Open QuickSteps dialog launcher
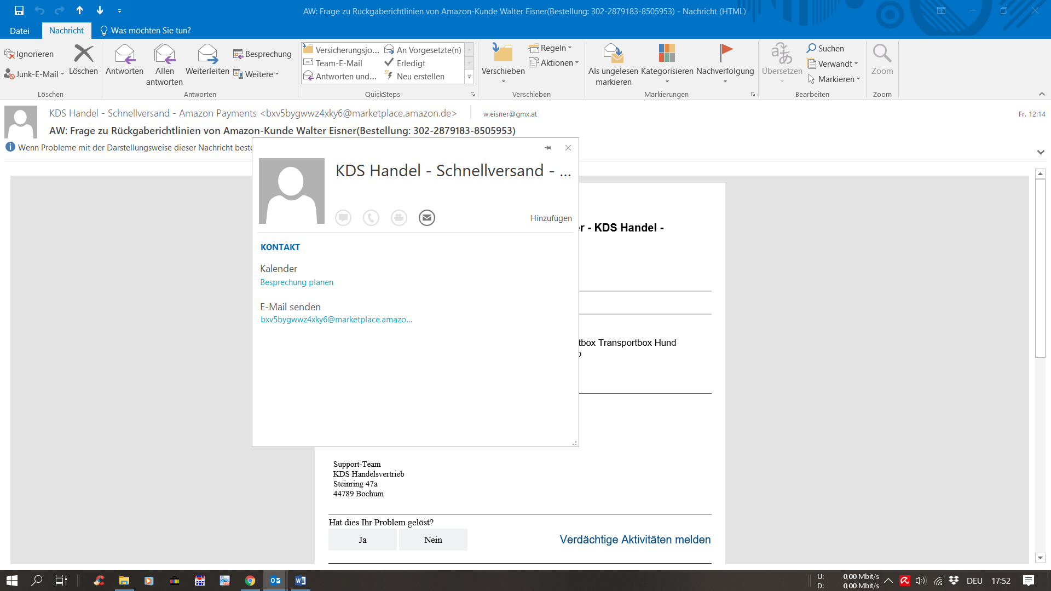The image size is (1051, 591). coord(472,94)
